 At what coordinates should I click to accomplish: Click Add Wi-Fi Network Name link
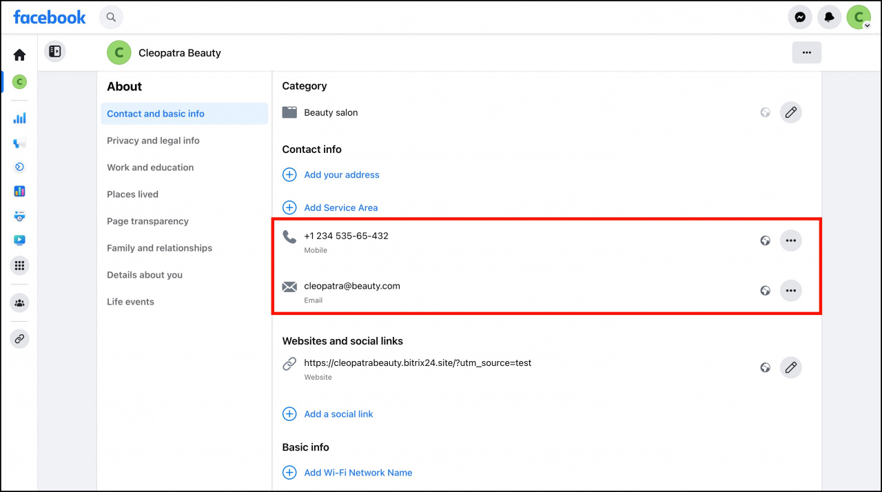pyautogui.click(x=358, y=473)
